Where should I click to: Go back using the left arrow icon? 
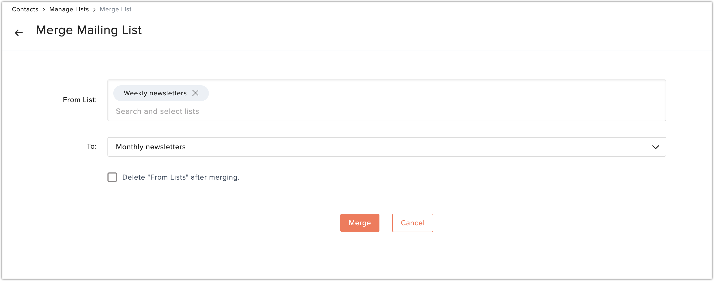click(x=18, y=33)
